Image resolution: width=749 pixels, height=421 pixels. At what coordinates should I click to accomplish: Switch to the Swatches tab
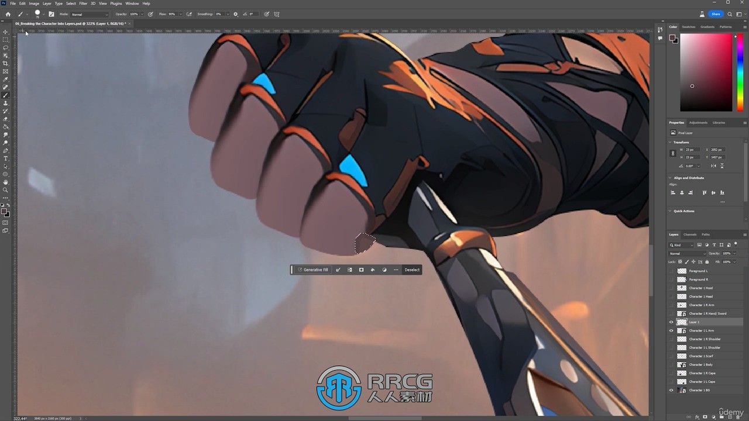[x=689, y=27]
